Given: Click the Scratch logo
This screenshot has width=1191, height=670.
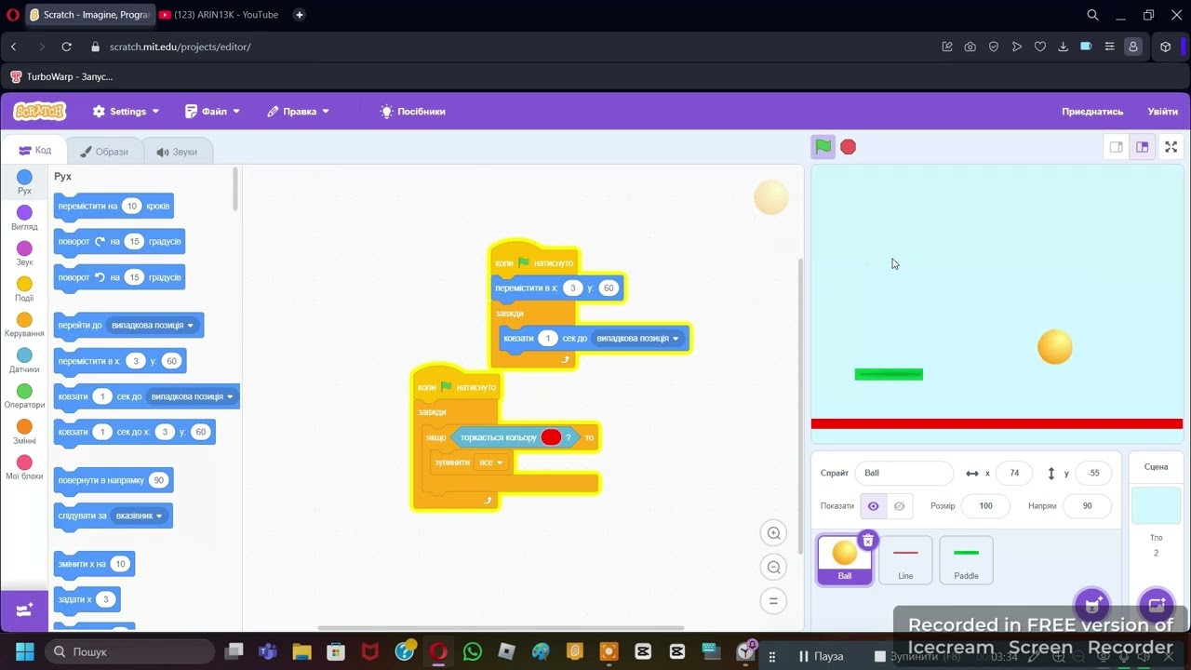Looking at the screenshot, I should pos(39,111).
